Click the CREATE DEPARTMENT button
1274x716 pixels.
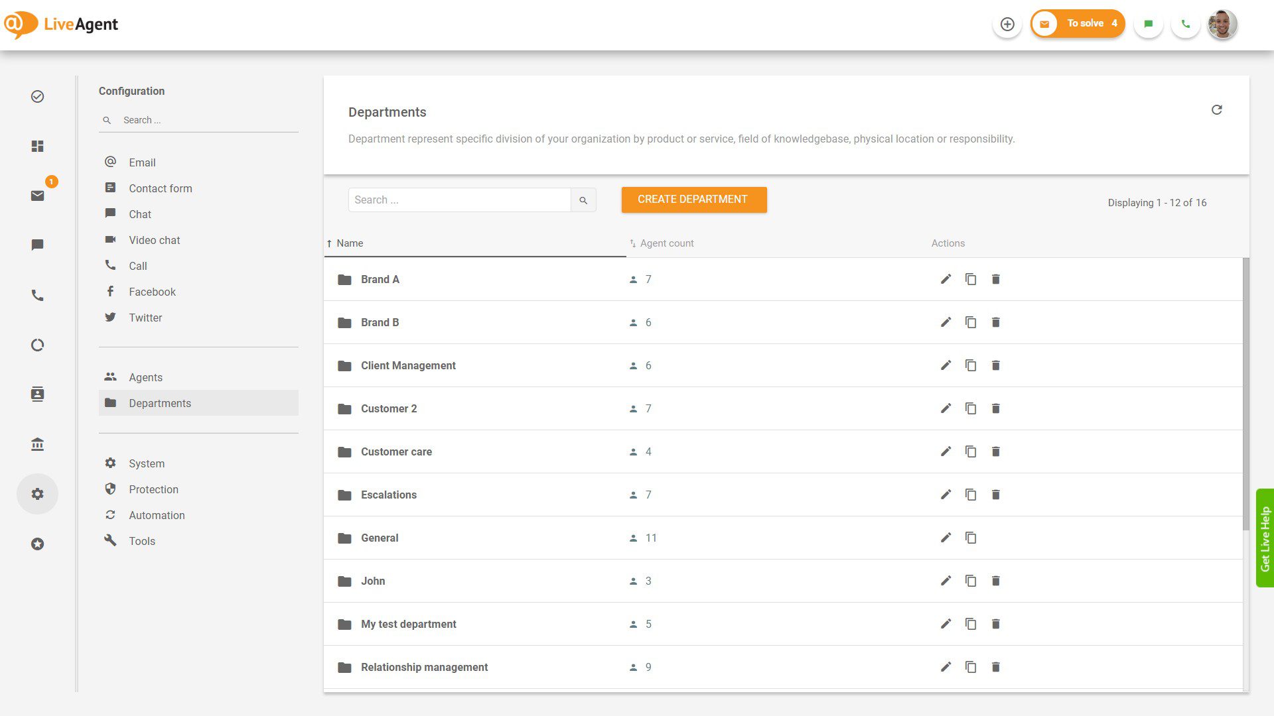[x=693, y=199]
